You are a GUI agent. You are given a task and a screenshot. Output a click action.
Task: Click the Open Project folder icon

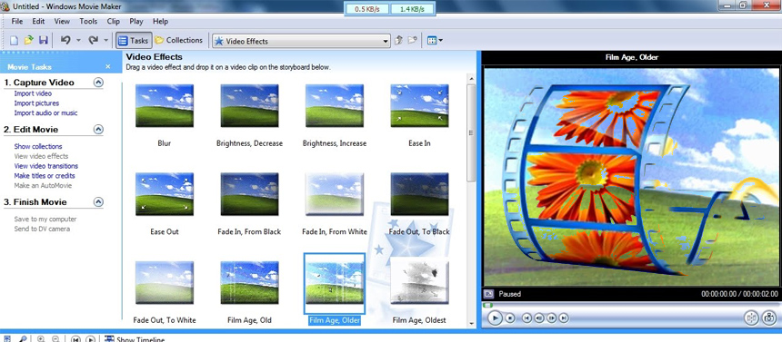pos(29,41)
